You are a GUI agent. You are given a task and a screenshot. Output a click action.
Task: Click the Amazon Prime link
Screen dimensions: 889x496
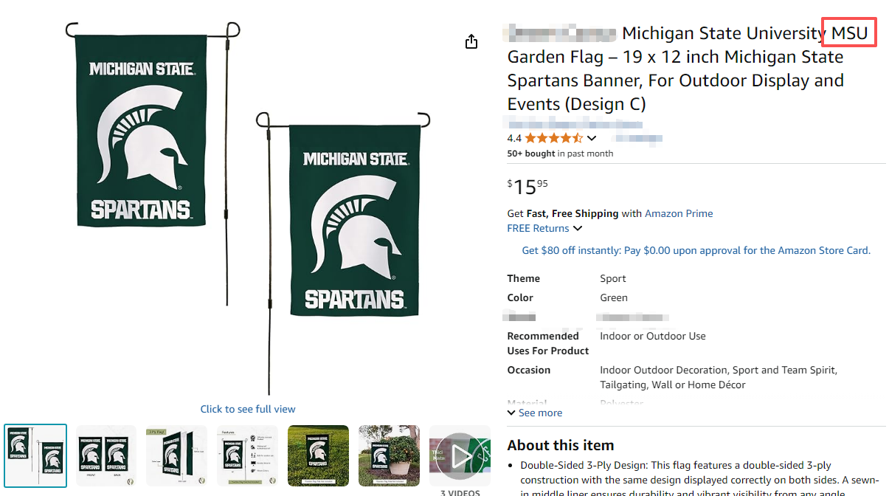679,213
